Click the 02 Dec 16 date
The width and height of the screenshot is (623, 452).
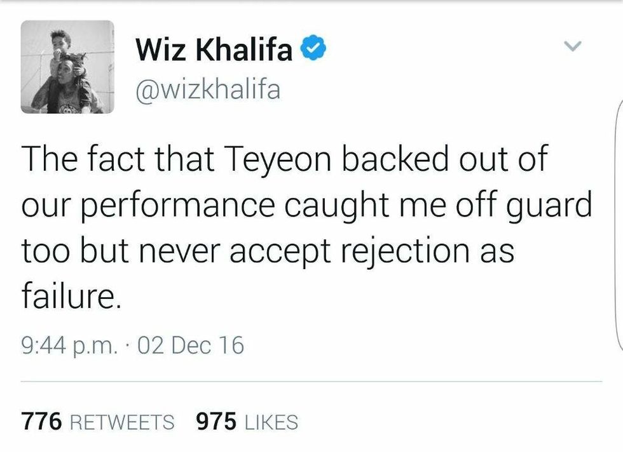point(189,345)
